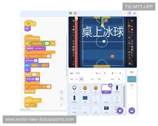Select the effect sprite
158x126 pixels.
pos(106,89)
